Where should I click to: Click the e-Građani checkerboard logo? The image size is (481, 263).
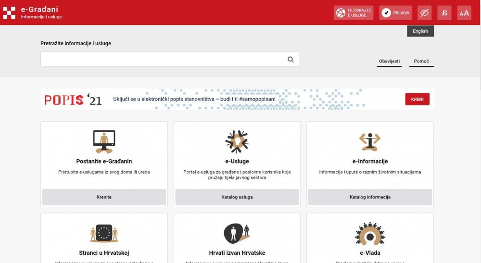pyautogui.click(x=9, y=13)
